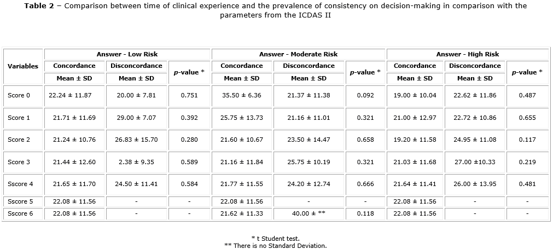553x249 pixels.
Task: Click the 'There is no Standard Deviation' footnote
Action: pyautogui.click(x=275, y=246)
